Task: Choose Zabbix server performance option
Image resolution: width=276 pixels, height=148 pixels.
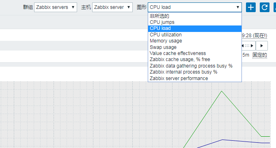Action: [195, 78]
